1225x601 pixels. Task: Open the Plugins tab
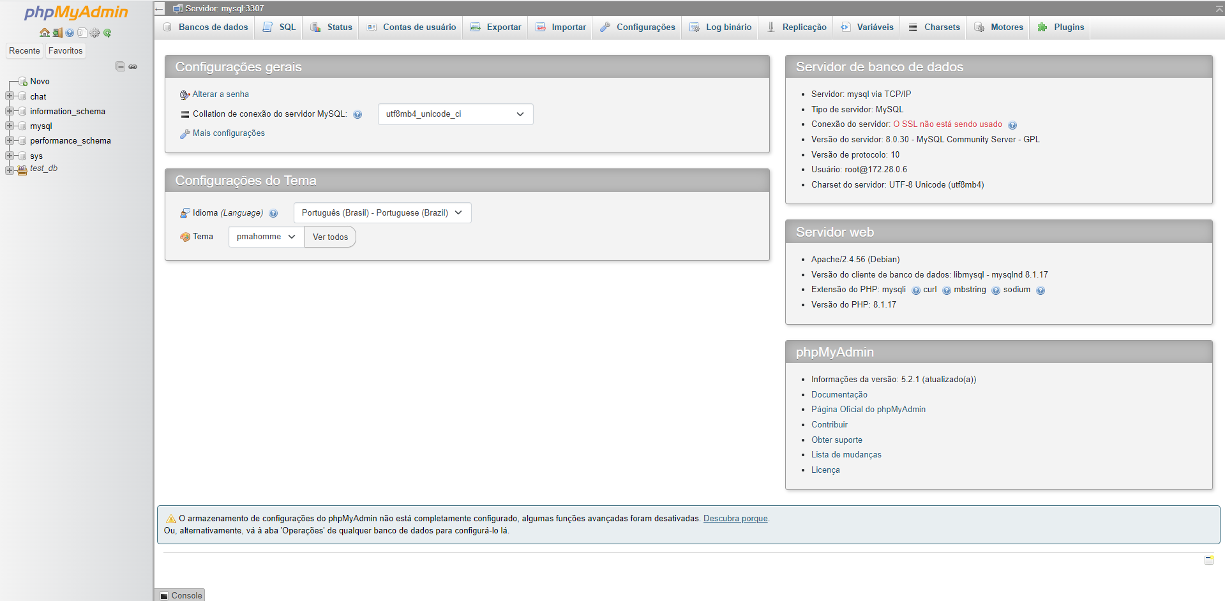[1061, 27]
